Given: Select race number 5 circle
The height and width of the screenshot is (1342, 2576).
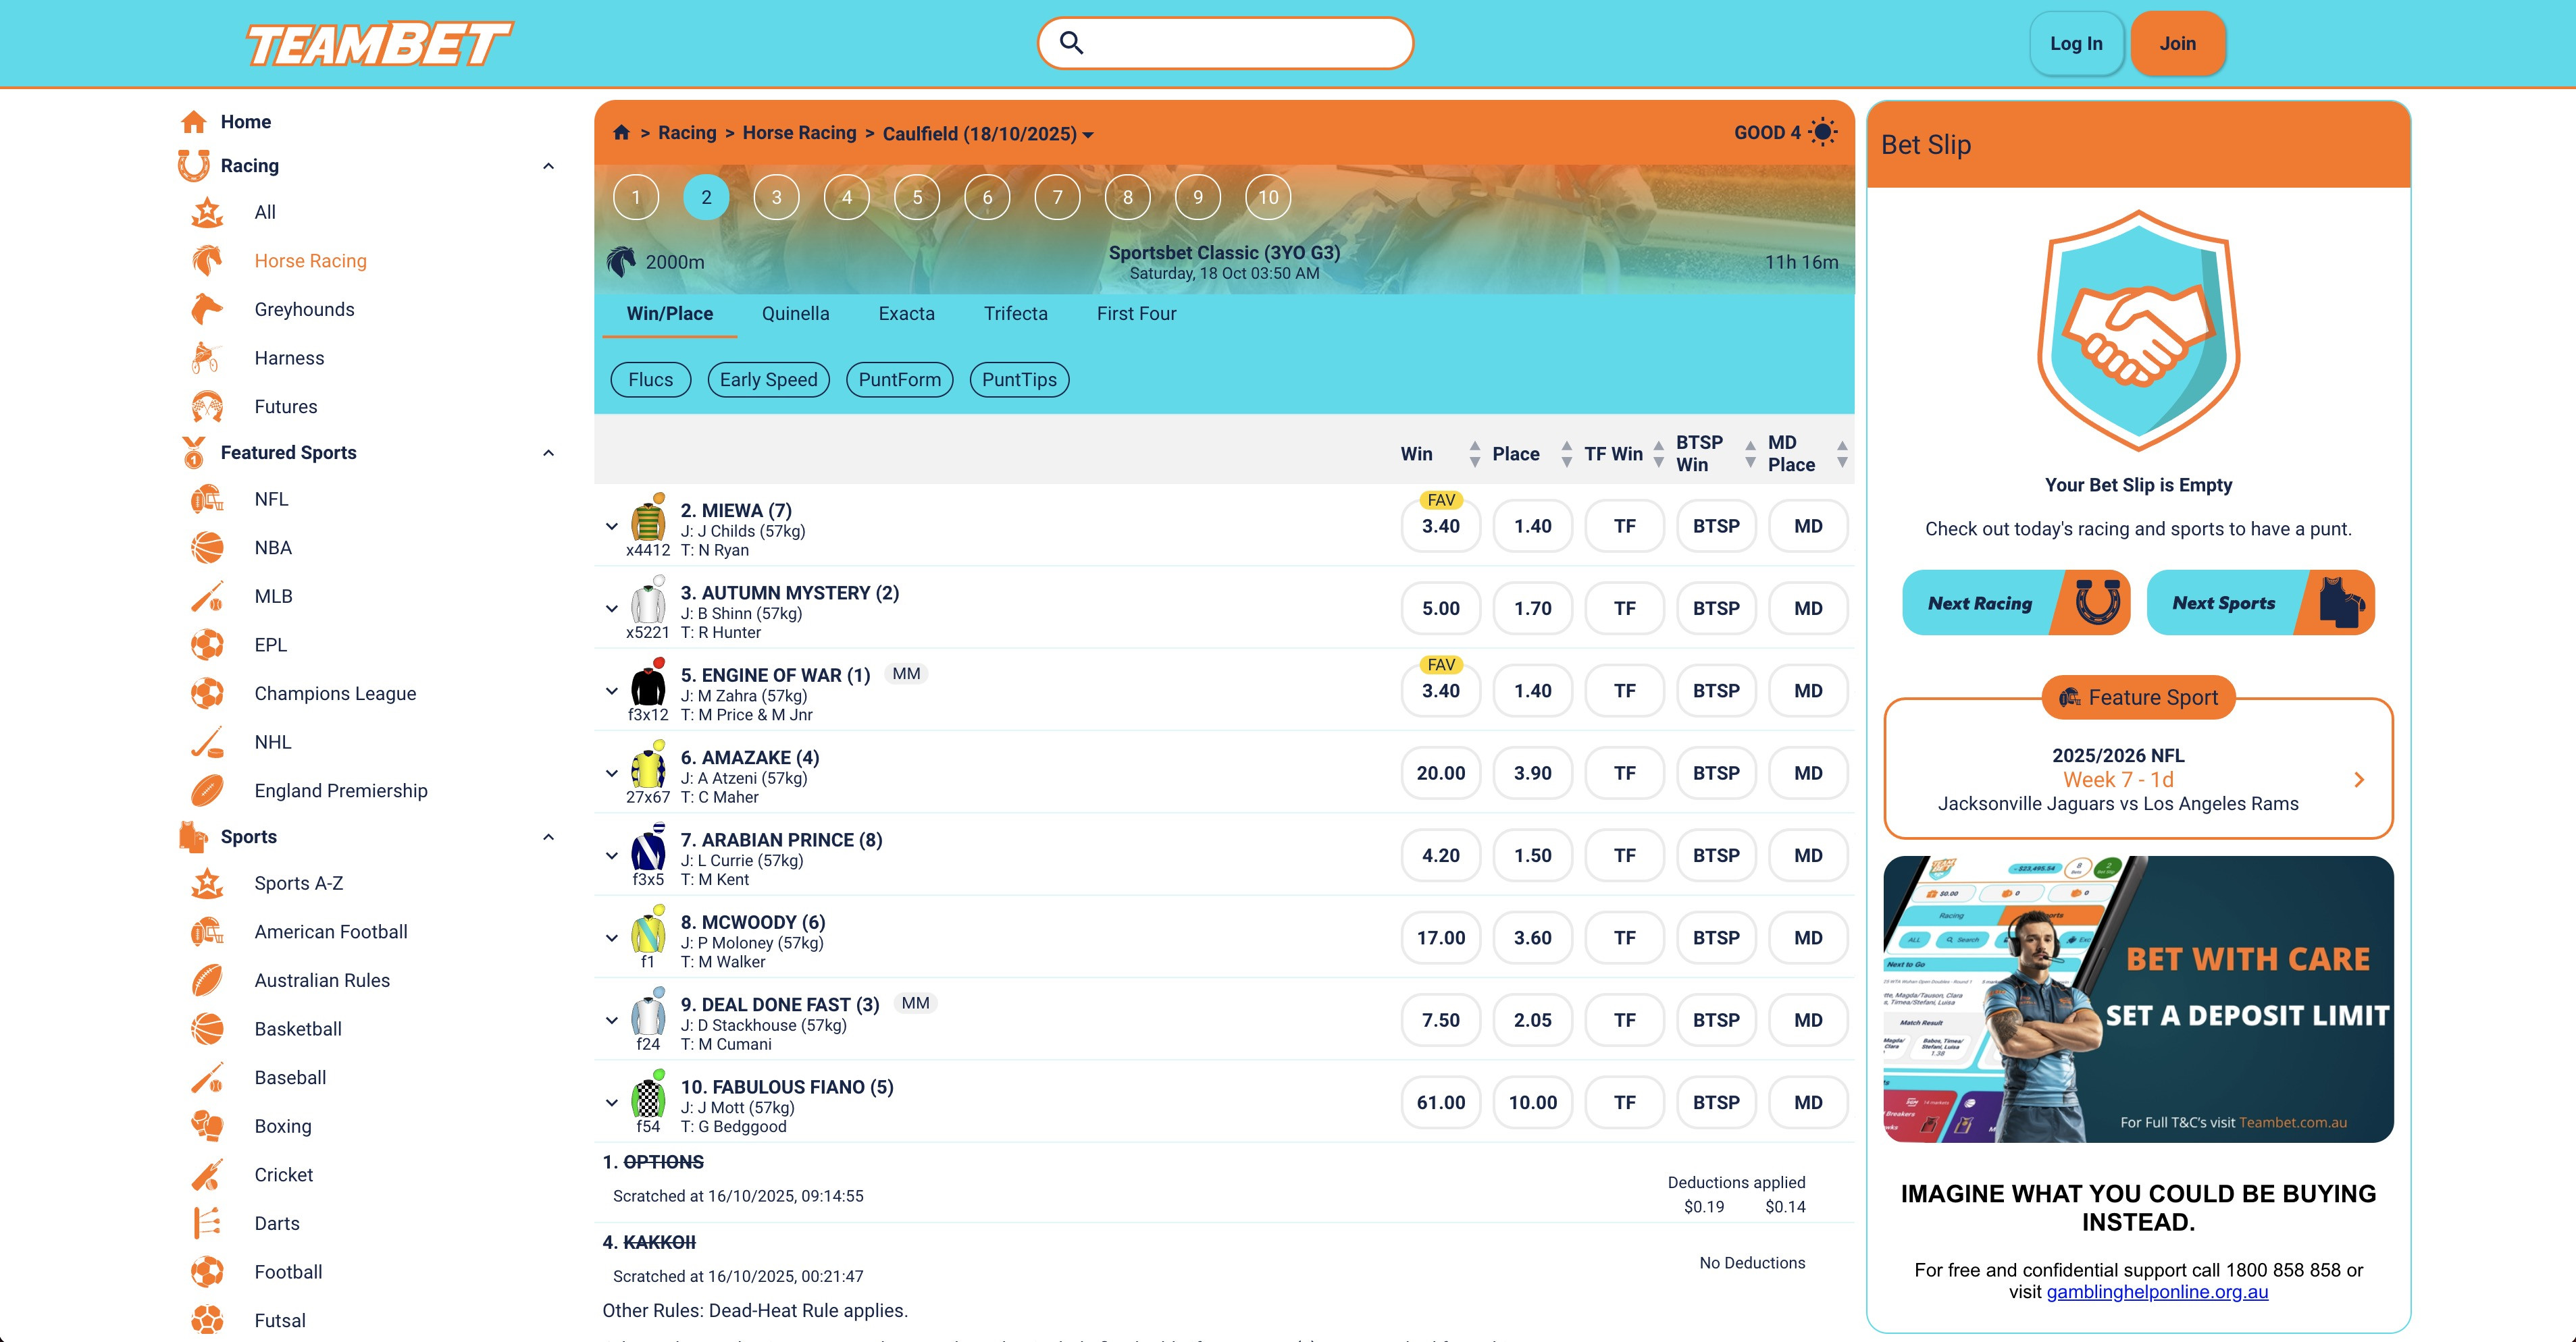Looking at the screenshot, I should pos(917,198).
